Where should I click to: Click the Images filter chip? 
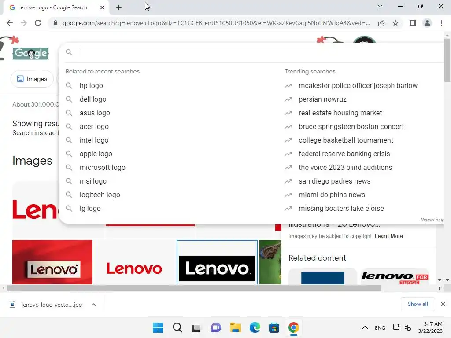point(32,79)
